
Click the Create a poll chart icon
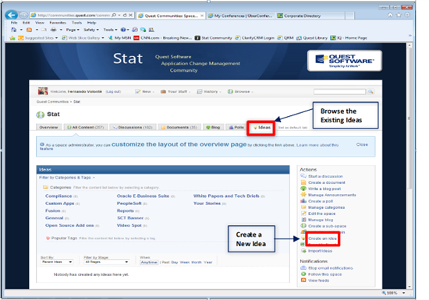point(303,201)
